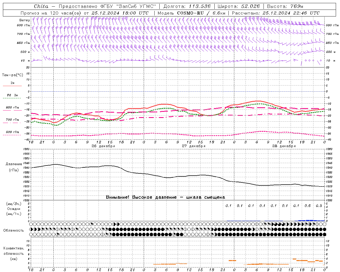This screenshot has height=272, width=340.
Task: Click the Осадки precipitation label
Action: pos(14,209)
